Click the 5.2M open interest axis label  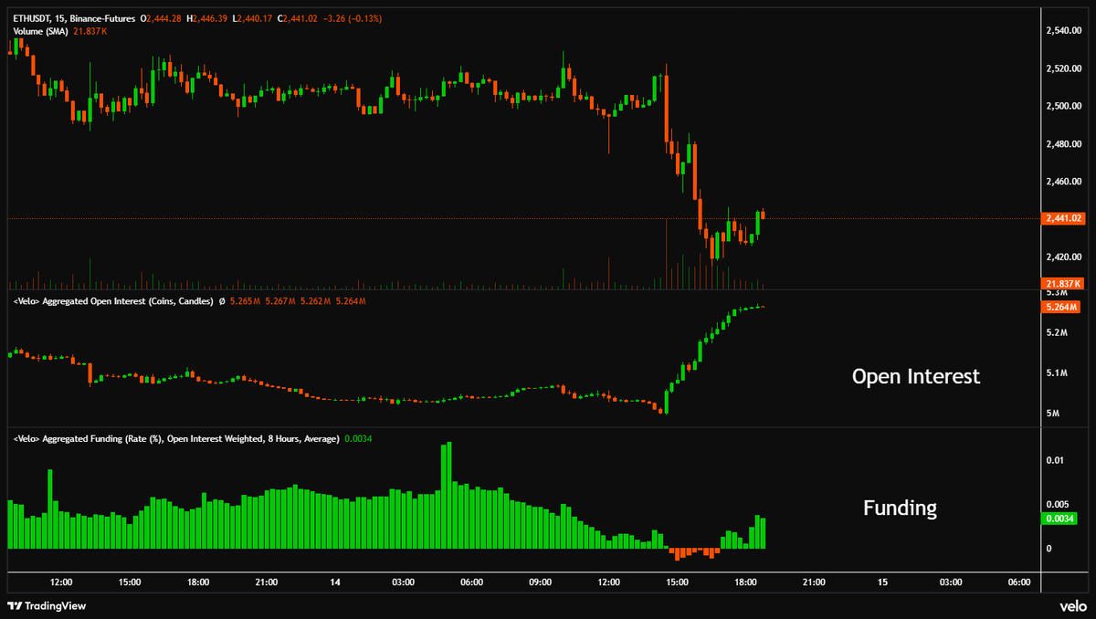1057,332
